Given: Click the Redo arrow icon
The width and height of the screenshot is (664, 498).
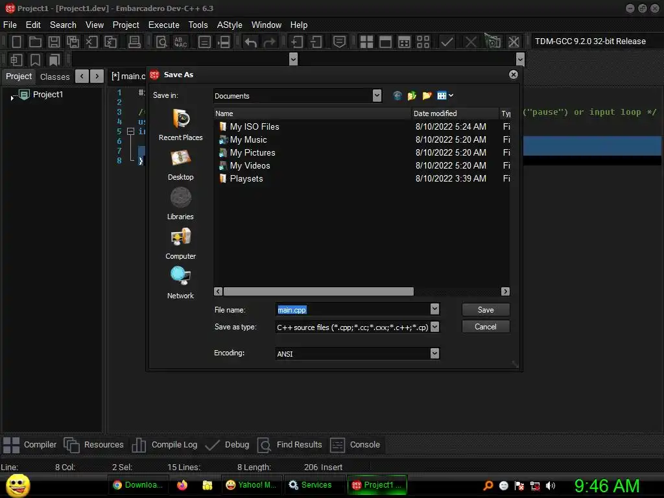Looking at the screenshot, I should point(269,41).
